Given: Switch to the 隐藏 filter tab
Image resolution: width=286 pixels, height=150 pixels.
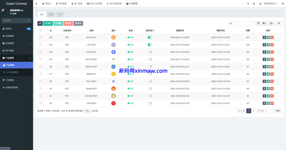Looking at the screenshot, I should coord(51,14).
